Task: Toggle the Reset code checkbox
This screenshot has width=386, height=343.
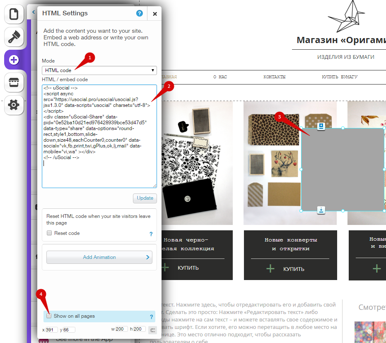Action: (x=49, y=233)
